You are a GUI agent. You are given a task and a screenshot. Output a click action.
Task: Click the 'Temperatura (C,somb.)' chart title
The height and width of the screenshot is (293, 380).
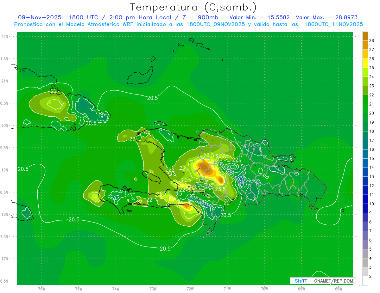pos(193,7)
